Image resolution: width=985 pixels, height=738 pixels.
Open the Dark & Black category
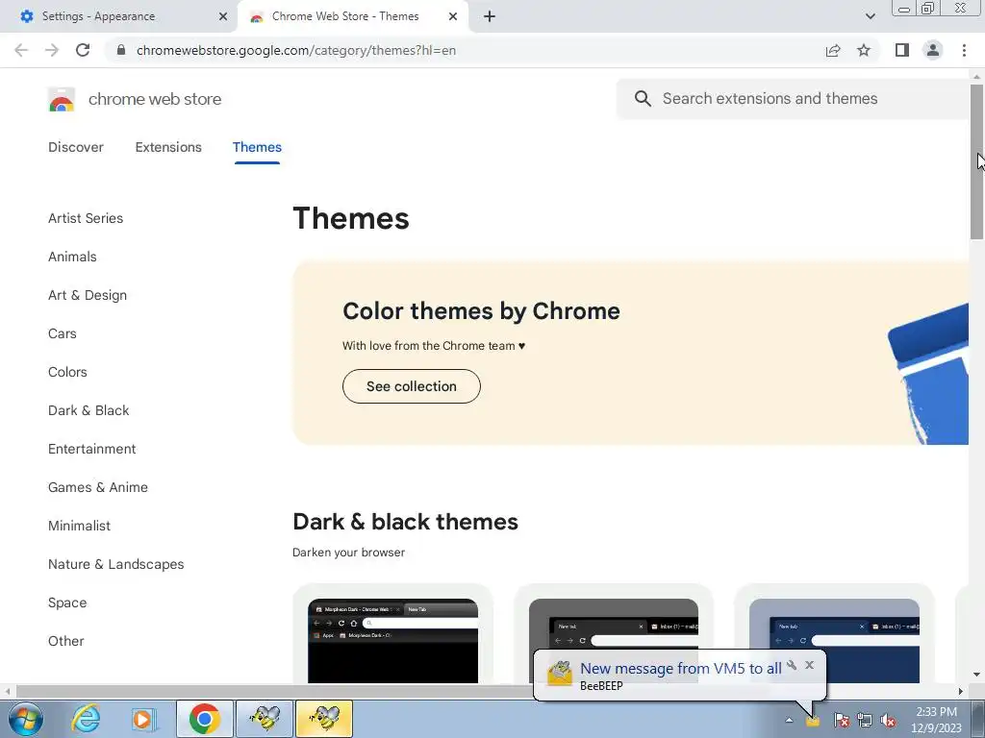pos(88,410)
